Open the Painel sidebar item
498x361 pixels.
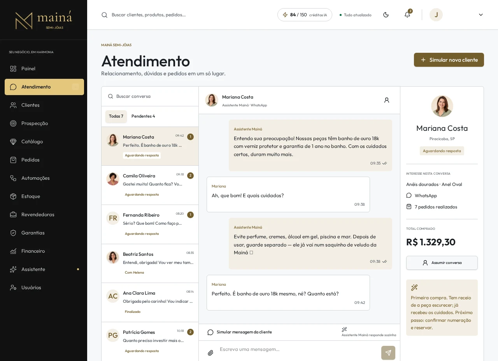44,69
